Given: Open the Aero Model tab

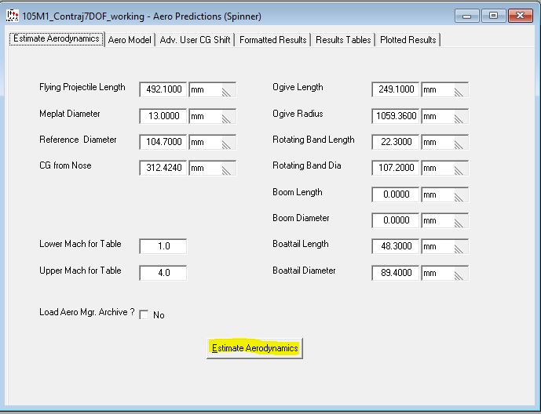Looking at the screenshot, I should (x=130, y=40).
